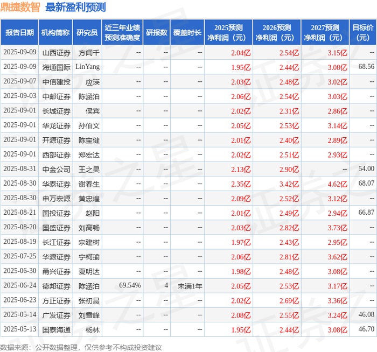Click the 华泰证券 institution cell
This screenshot has height=352, width=377.
(56, 184)
